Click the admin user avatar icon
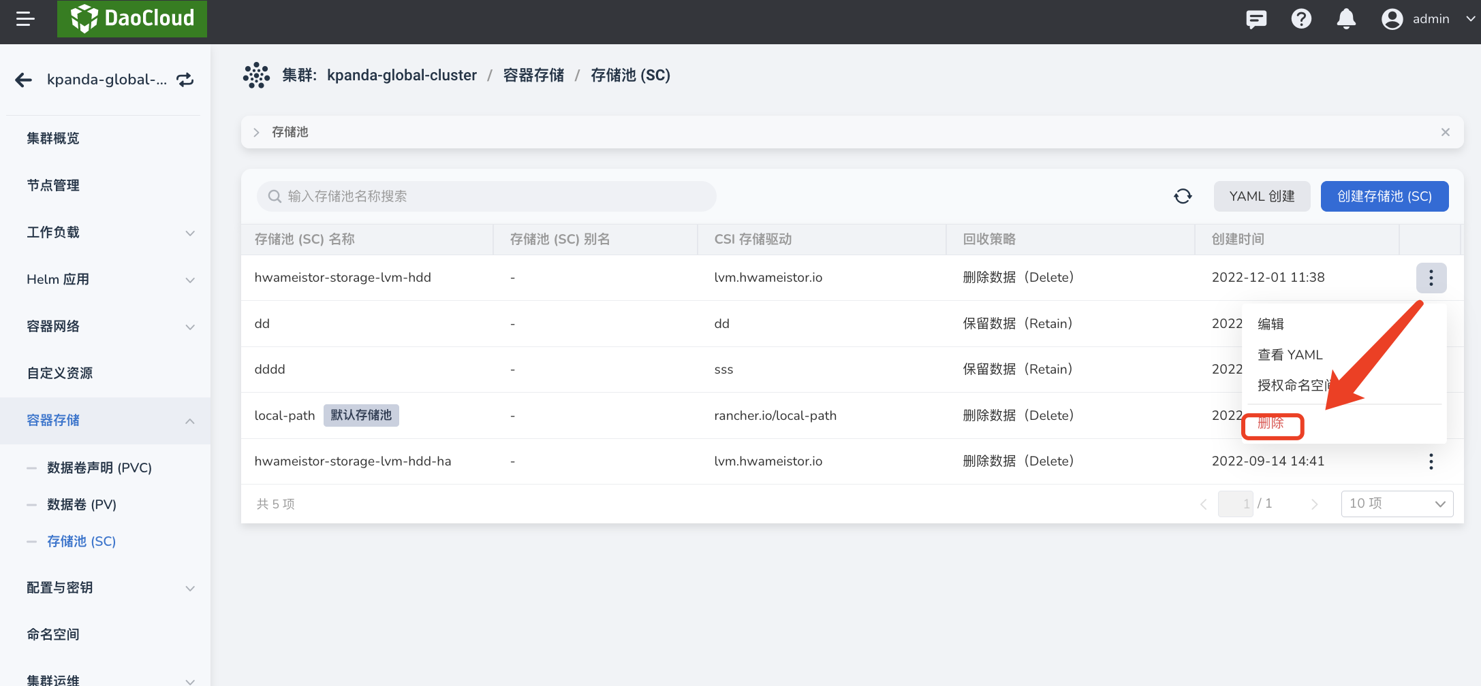This screenshot has width=1481, height=686. click(1392, 19)
